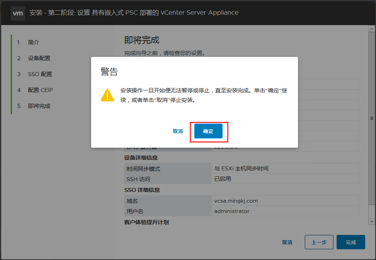This screenshot has width=376, height=260.
Task: Click the SSO 详细信息 section header
Action: pos(142,190)
